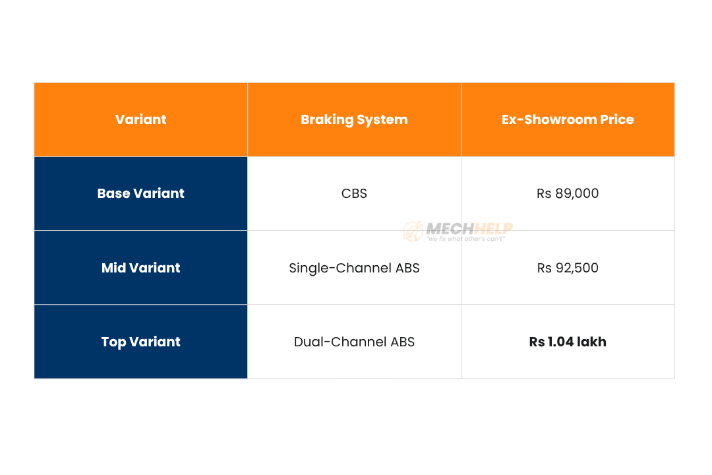Click the "we fix what other's can't" tagline
The width and height of the screenshot is (712, 475).
click(465, 239)
